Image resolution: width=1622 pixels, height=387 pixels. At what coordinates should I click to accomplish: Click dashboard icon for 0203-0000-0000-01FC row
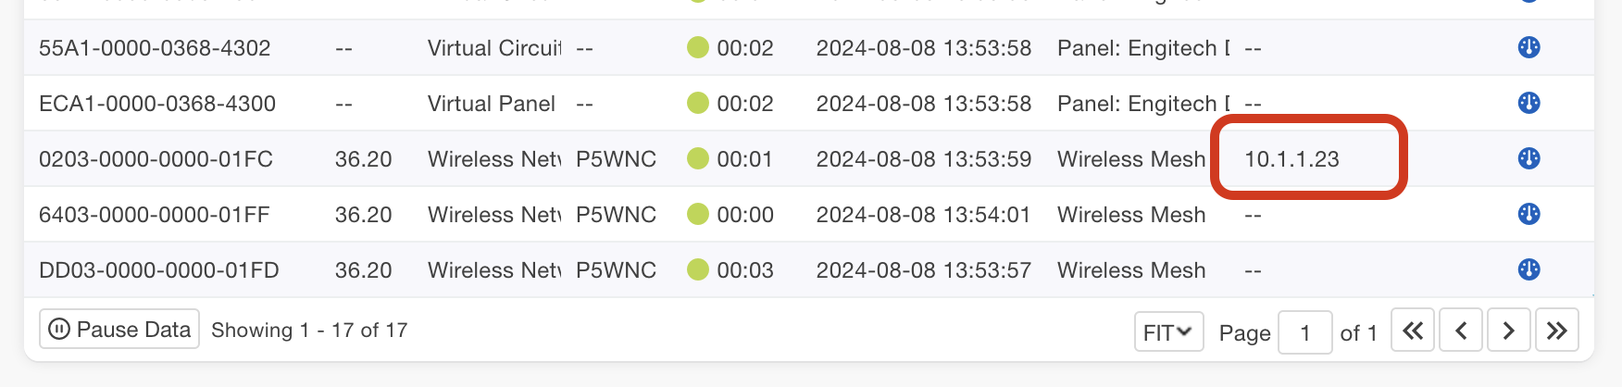pyautogui.click(x=1528, y=158)
